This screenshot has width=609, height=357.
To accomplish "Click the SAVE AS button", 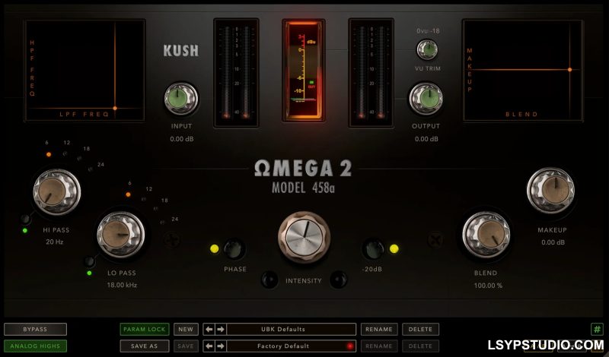I will pos(145,346).
